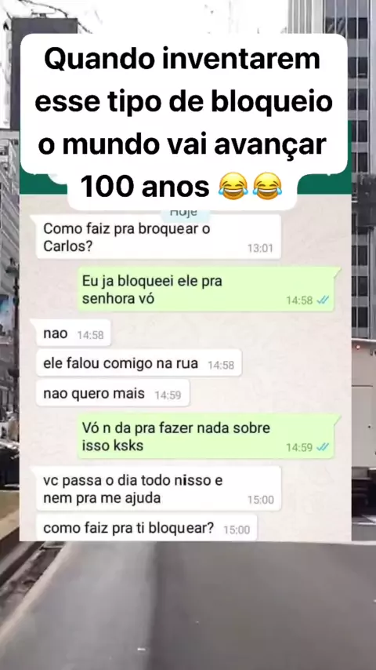Viewport: 376px width, 670px height.
Task: Select message 'Como faiz pra broquear o Carlos?'
Action: pyautogui.click(x=158, y=237)
